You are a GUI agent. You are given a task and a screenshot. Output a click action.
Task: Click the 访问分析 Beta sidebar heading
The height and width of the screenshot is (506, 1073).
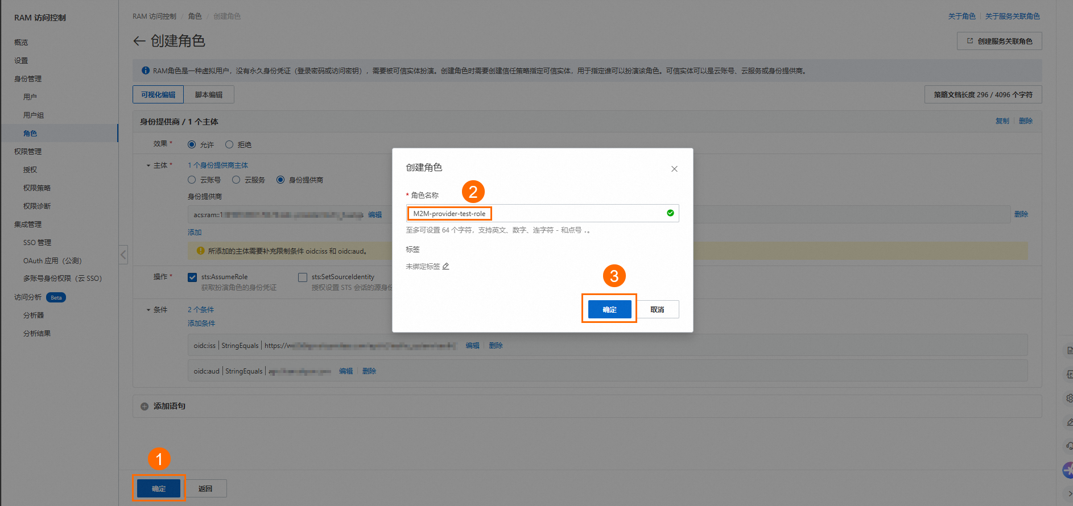tap(40, 297)
